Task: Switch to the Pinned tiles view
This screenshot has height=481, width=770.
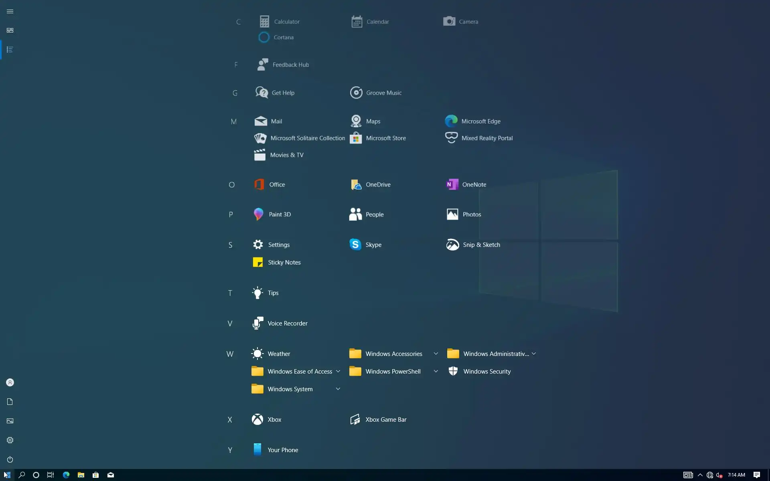Action: pos(10,30)
